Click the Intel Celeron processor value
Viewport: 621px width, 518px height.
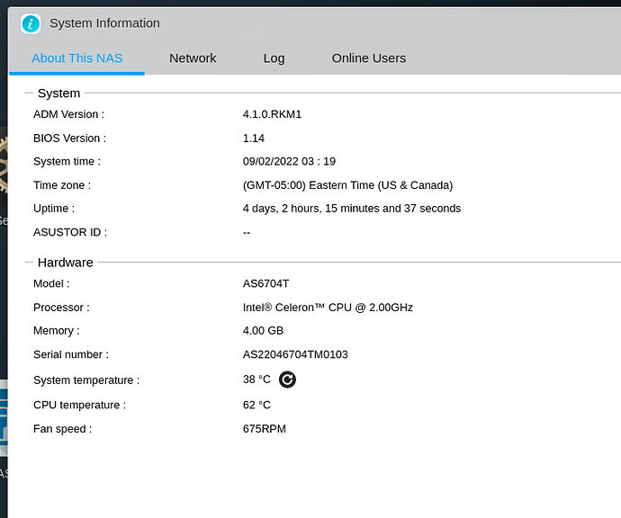[x=328, y=308]
